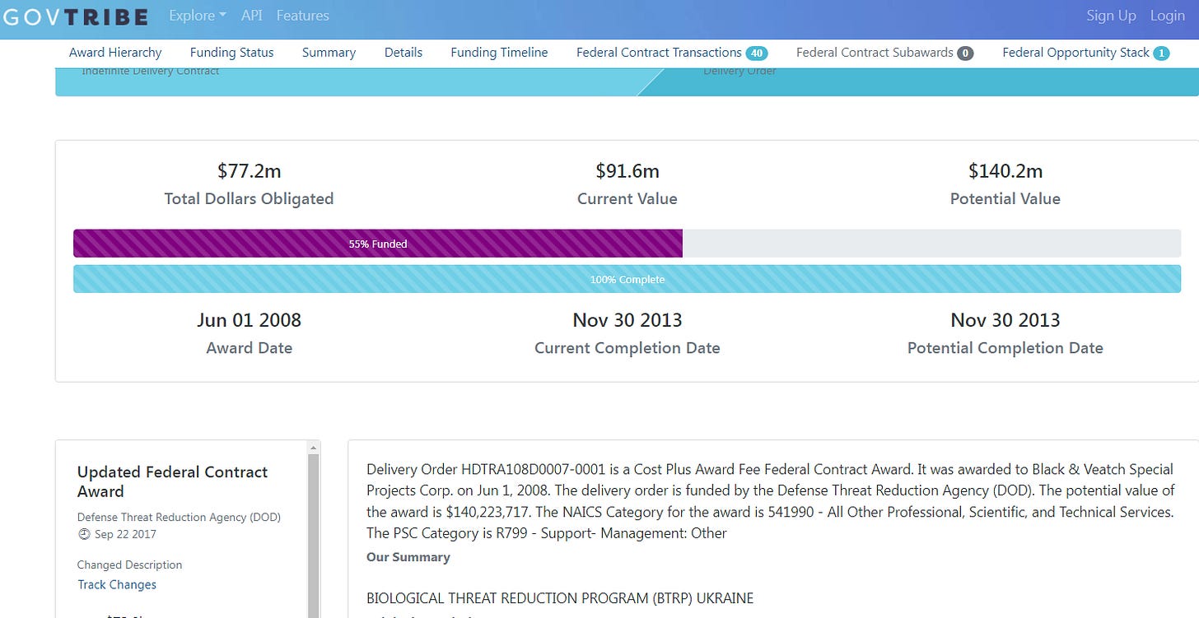Click the 0 badge on Federal Contract Subawards

point(965,52)
